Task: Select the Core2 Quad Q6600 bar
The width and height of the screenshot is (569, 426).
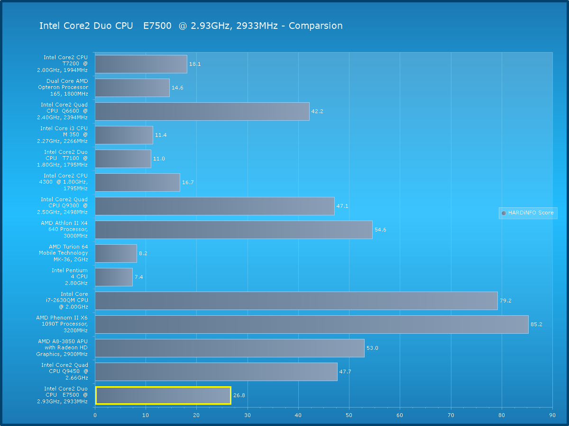Action: [202, 111]
